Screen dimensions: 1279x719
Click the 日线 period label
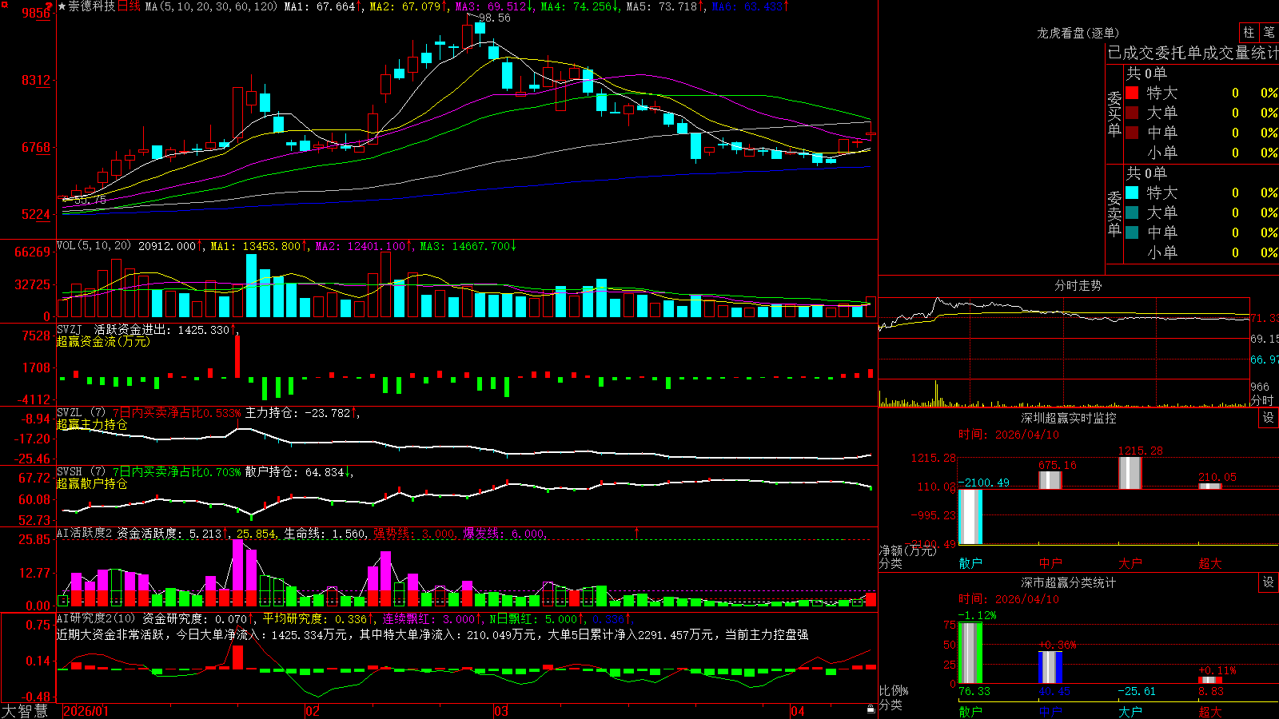coord(129,6)
